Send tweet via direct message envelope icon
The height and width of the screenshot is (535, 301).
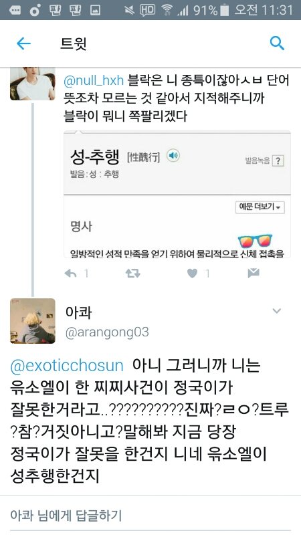pyautogui.click(x=254, y=273)
